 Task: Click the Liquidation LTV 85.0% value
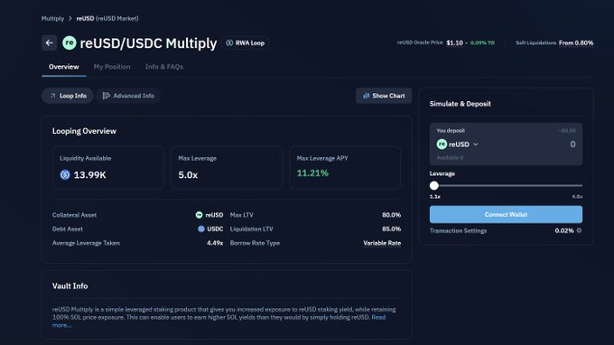(x=391, y=228)
